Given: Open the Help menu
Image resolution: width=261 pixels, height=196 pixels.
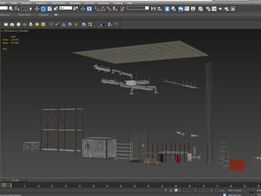Looking at the screenshot, I should tap(129, 3).
